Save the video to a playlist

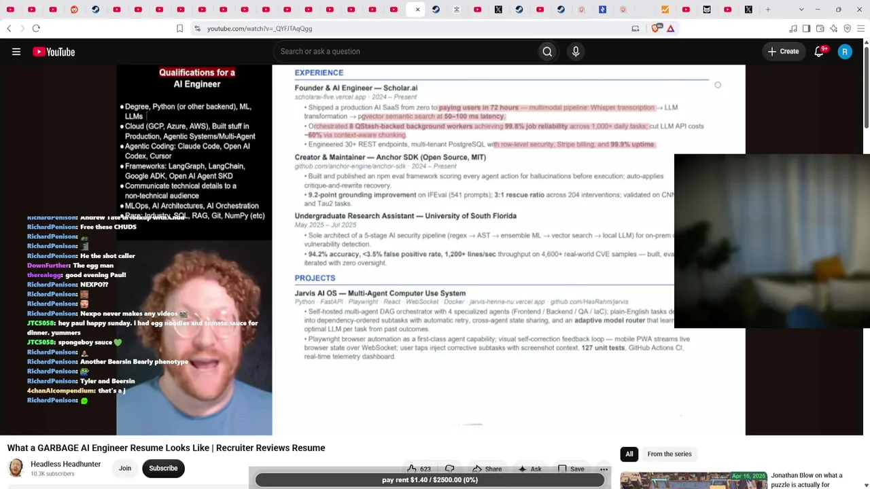coord(571,469)
